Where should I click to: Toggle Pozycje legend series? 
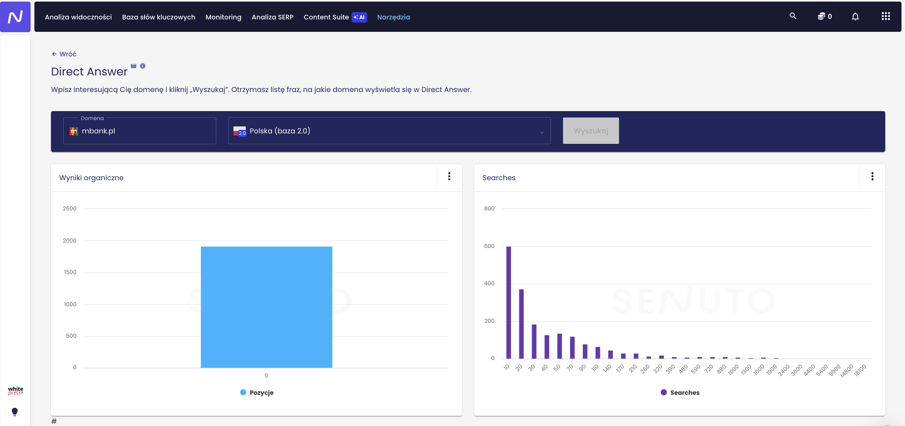point(256,392)
